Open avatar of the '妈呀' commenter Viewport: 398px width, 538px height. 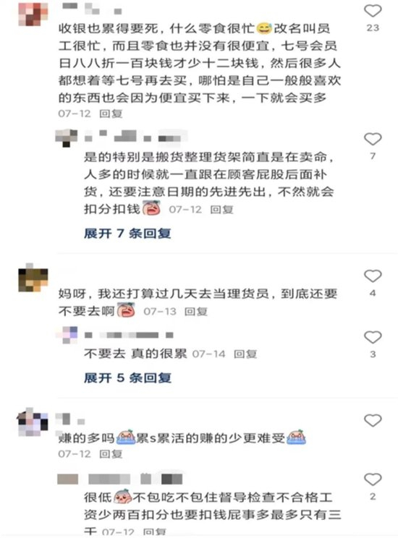click(x=33, y=278)
